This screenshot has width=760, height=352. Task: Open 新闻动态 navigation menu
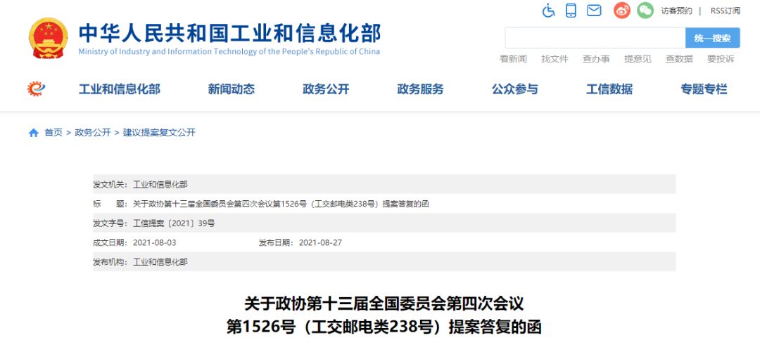coord(232,89)
